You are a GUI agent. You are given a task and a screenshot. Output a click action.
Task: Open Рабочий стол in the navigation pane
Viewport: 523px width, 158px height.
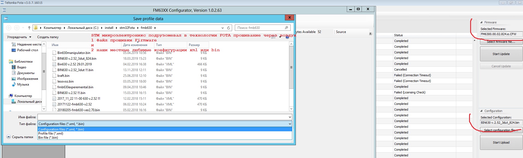27,50
